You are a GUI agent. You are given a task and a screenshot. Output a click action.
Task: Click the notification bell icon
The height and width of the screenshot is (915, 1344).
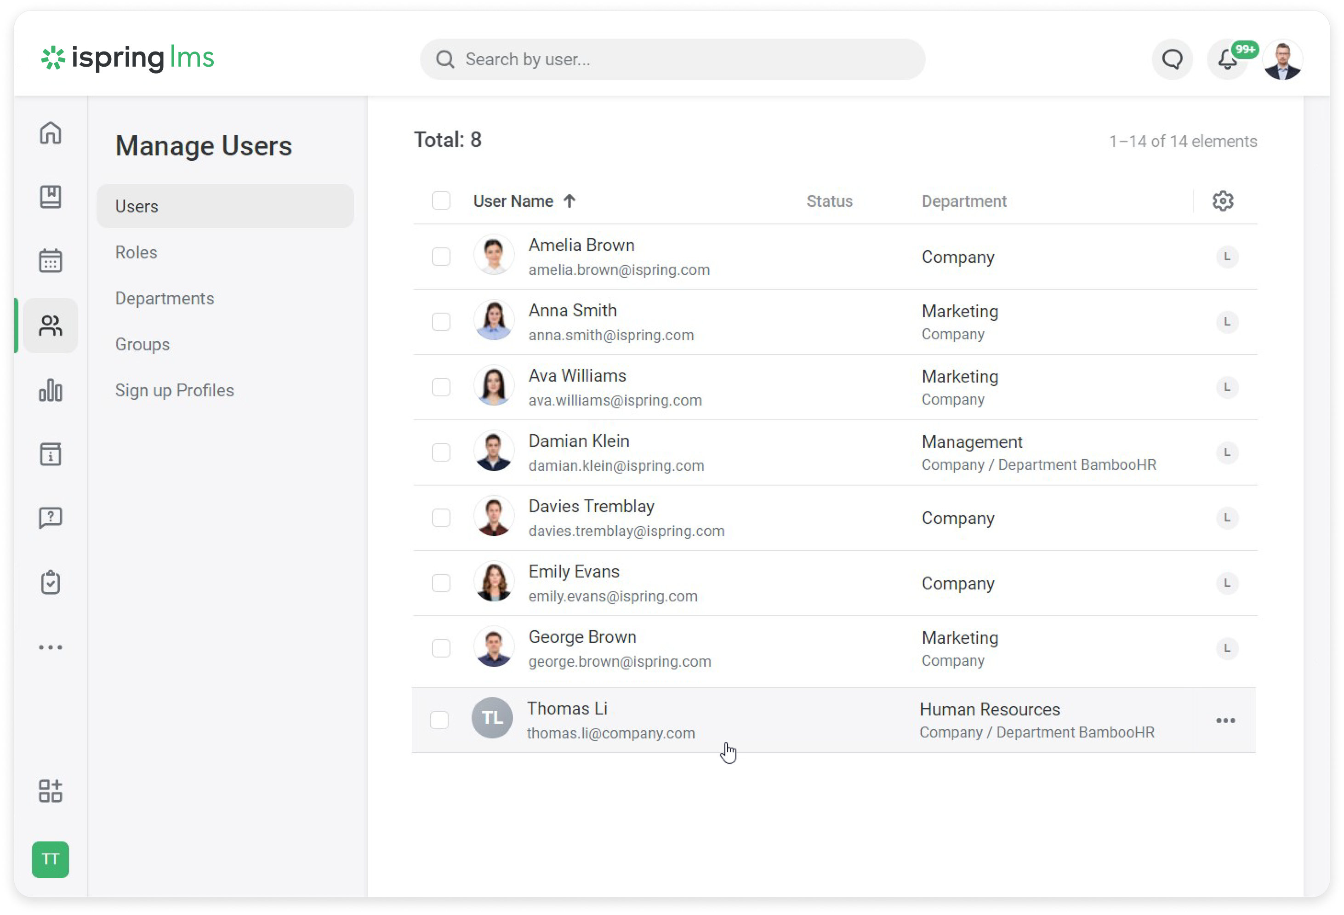click(1227, 60)
